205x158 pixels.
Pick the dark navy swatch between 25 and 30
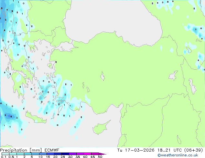66,154
